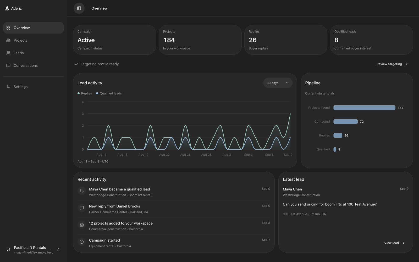Screen dimensions: 419x262
Task: Click the Overview breadcrumb title in header
Action: pyautogui.click(x=99, y=8)
